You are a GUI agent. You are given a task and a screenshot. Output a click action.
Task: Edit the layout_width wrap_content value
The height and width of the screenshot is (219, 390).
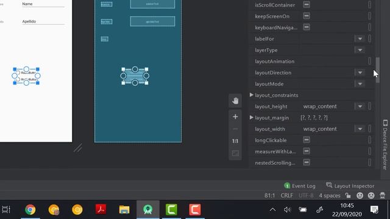320,129
